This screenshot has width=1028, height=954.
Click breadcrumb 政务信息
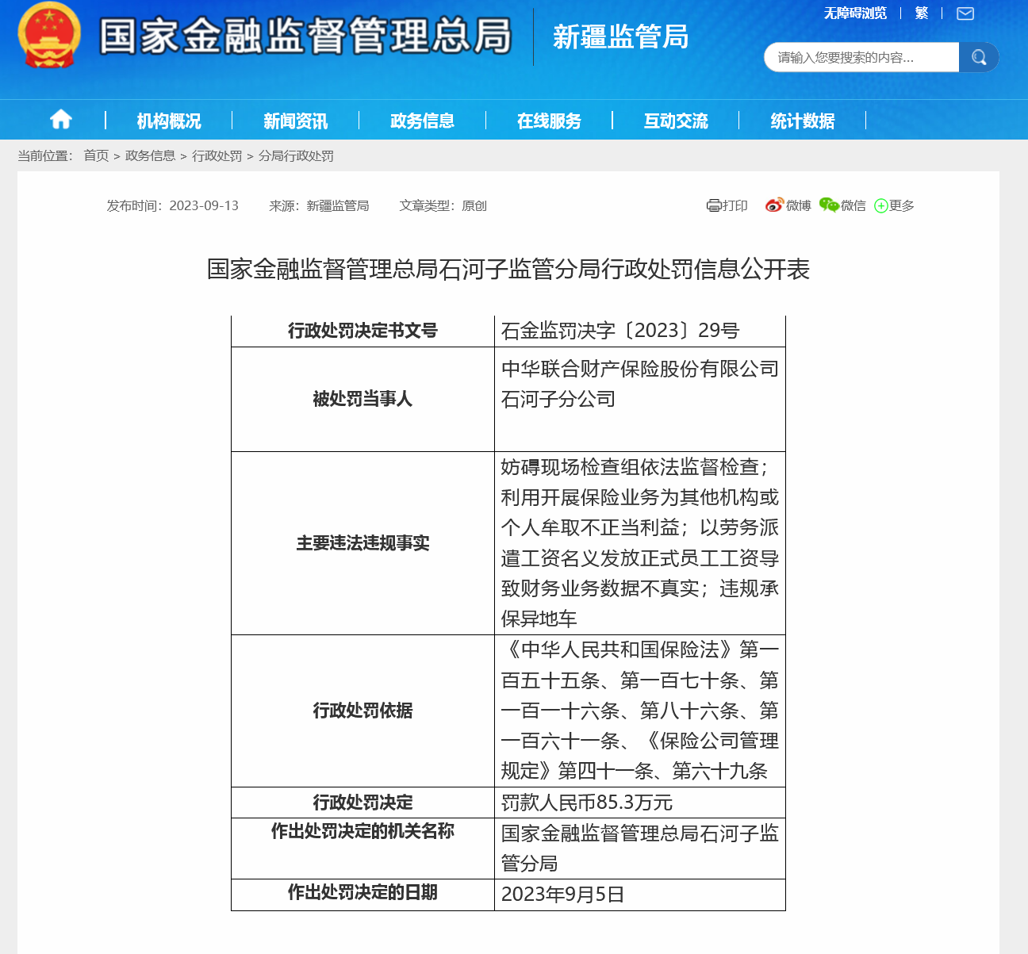(x=151, y=155)
